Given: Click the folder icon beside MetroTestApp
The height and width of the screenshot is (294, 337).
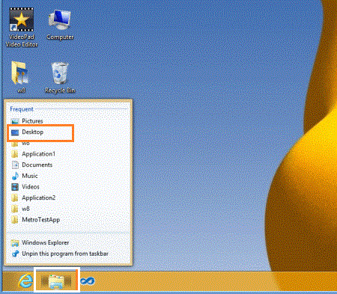Looking at the screenshot, I should point(15,220).
